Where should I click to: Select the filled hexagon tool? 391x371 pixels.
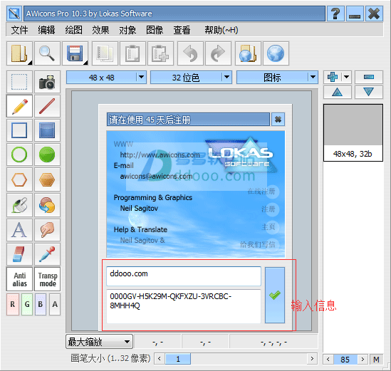pos(47,179)
